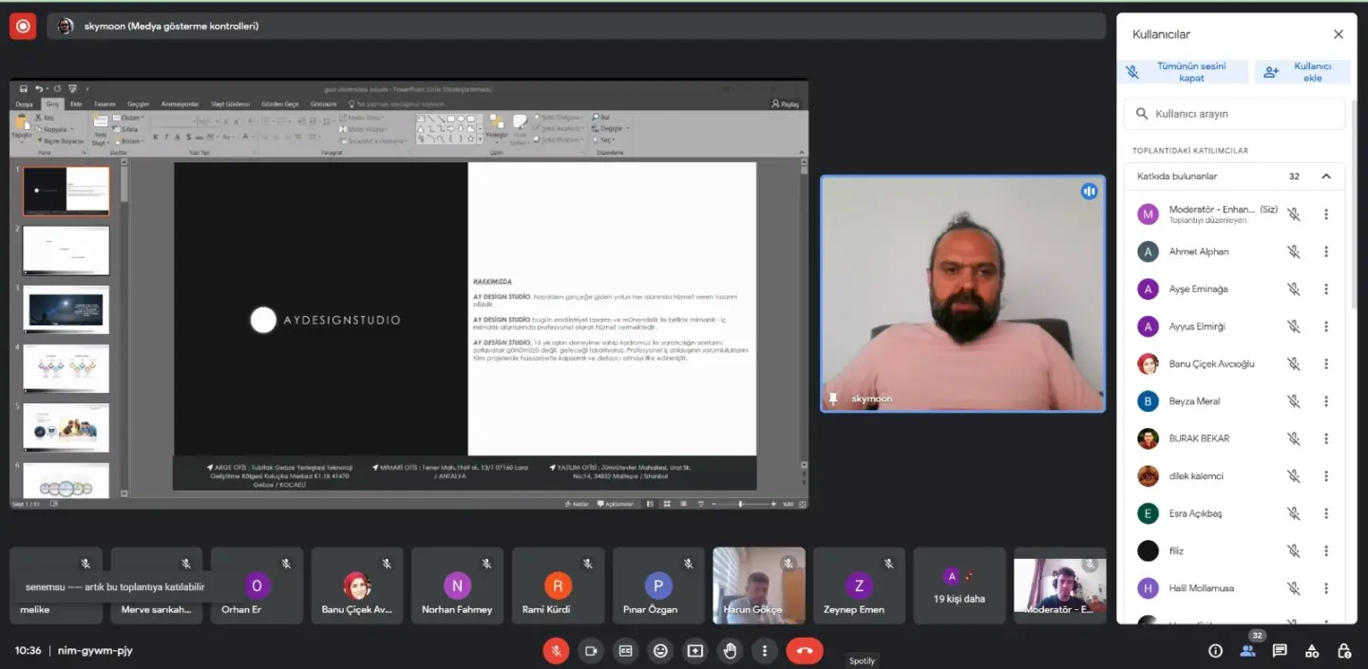Open meeting details info icon
This screenshot has height=669, width=1368.
[1215, 651]
